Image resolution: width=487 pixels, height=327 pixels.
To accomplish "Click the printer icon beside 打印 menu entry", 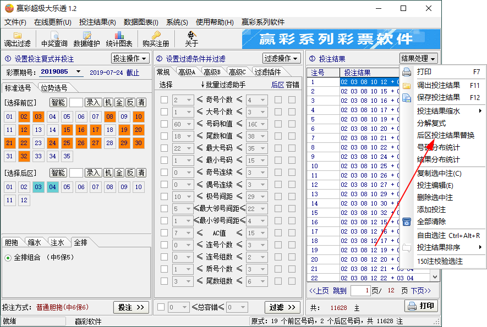I will click(407, 72).
